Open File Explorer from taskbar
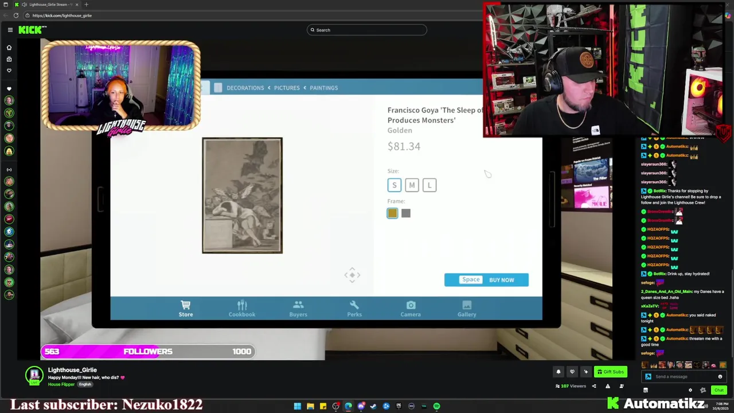 [310, 406]
